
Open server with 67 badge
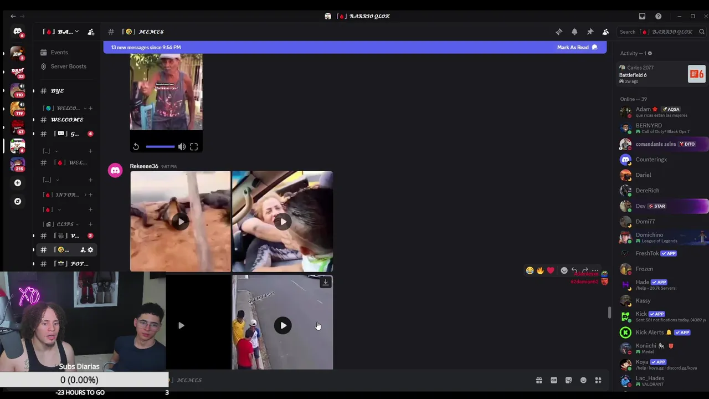pyautogui.click(x=18, y=127)
